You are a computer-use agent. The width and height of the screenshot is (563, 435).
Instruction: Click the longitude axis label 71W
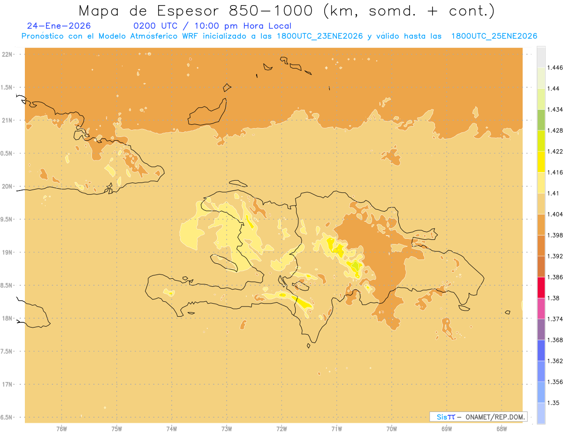[336, 429]
